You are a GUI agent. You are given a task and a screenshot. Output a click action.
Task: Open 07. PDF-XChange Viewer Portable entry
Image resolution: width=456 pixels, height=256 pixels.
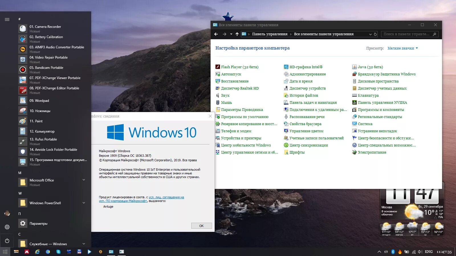tap(54, 80)
